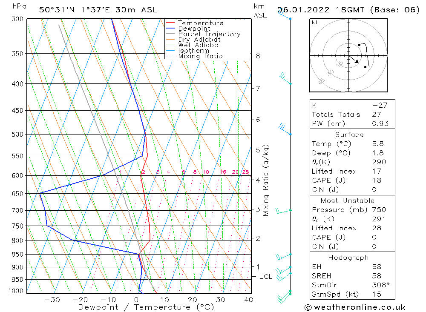Click the Totals Totals row
The width and height of the screenshot is (426, 312).
pyautogui.click(x=352, y=114)
